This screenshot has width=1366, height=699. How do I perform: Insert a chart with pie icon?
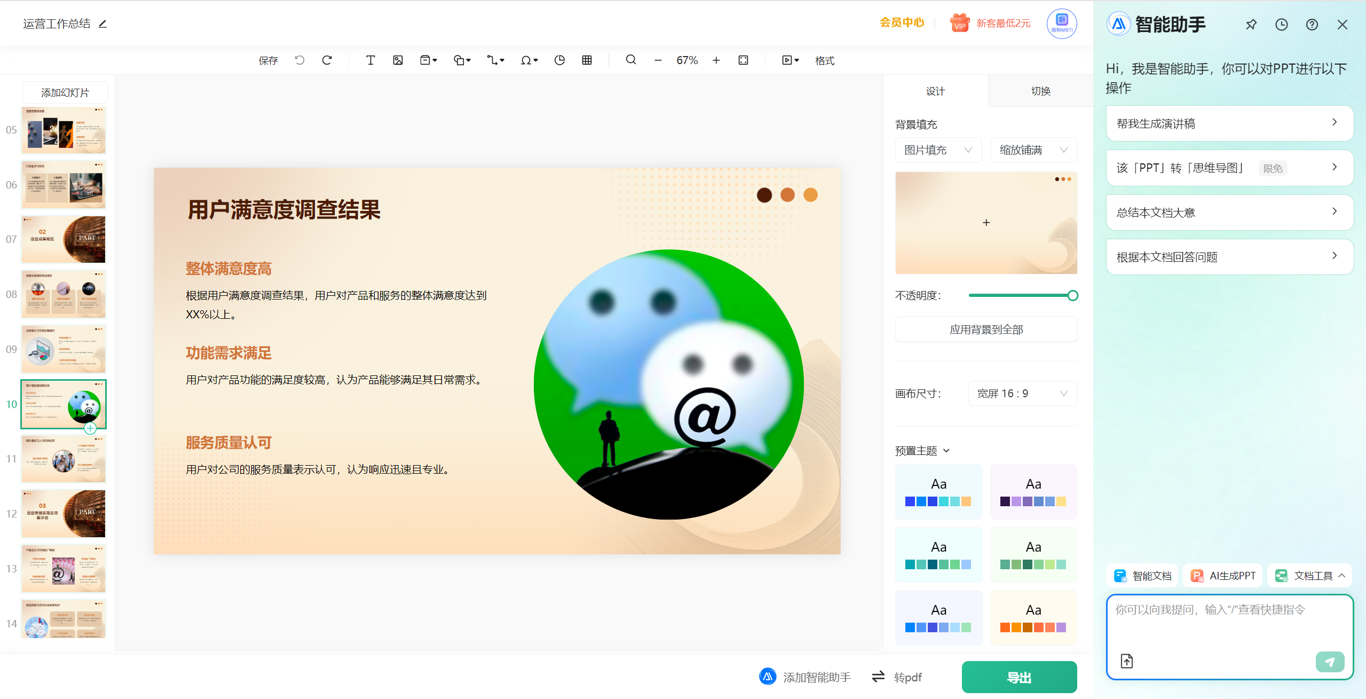coord(559,60)
